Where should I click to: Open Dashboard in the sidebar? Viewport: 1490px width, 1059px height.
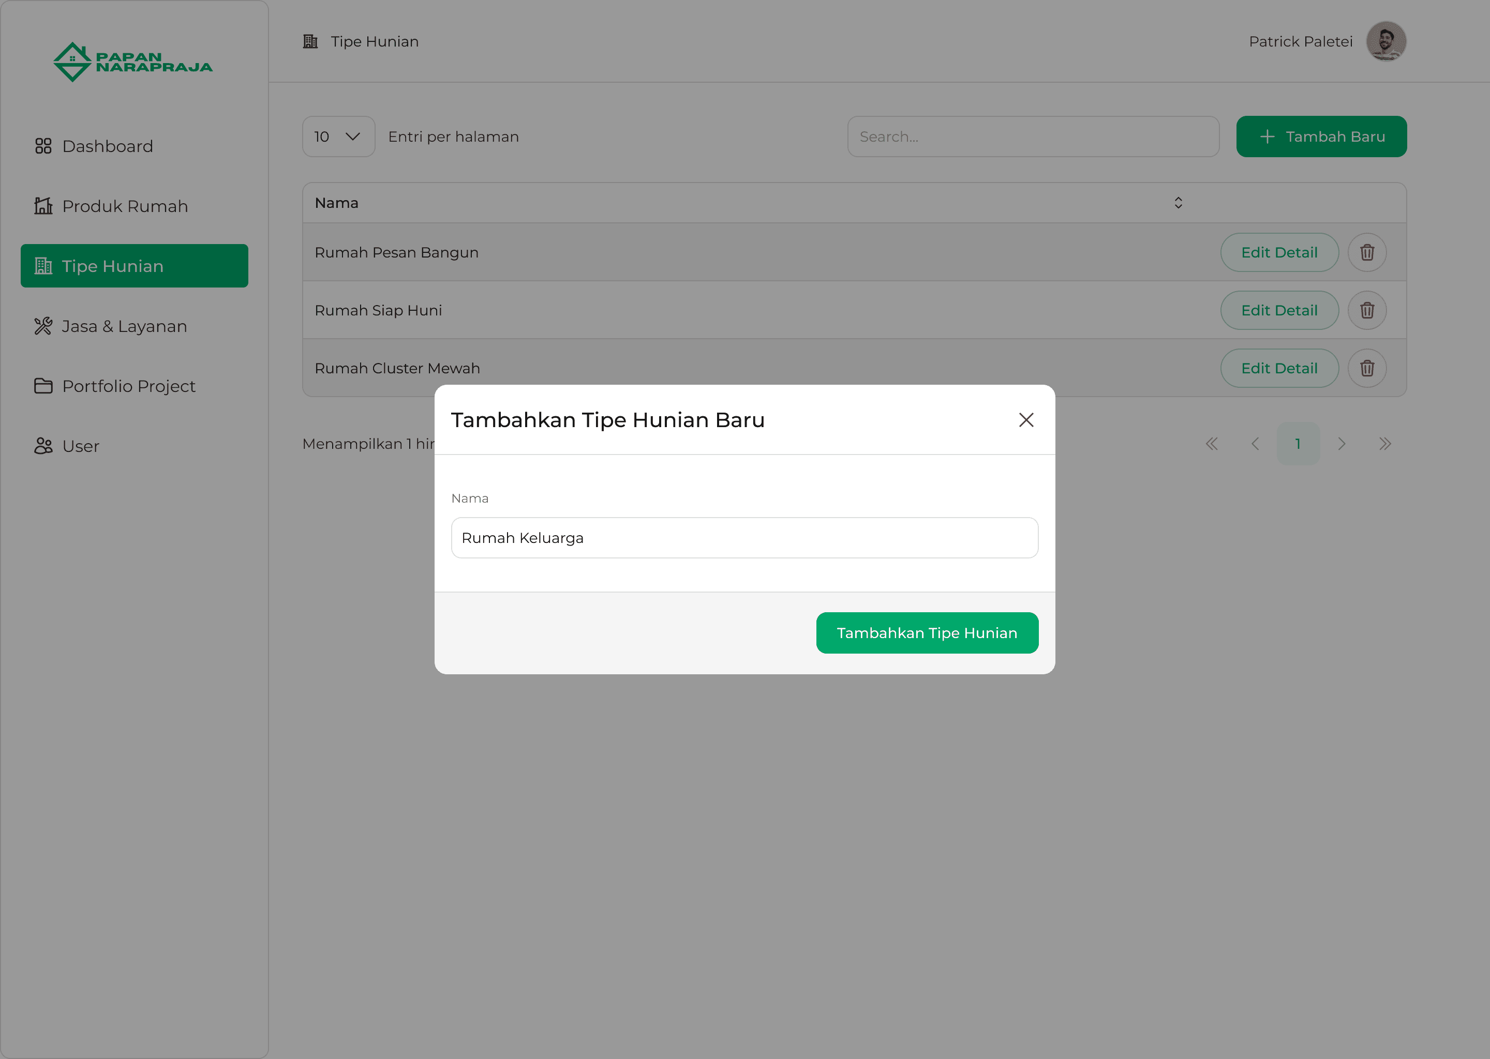[108, 146]
